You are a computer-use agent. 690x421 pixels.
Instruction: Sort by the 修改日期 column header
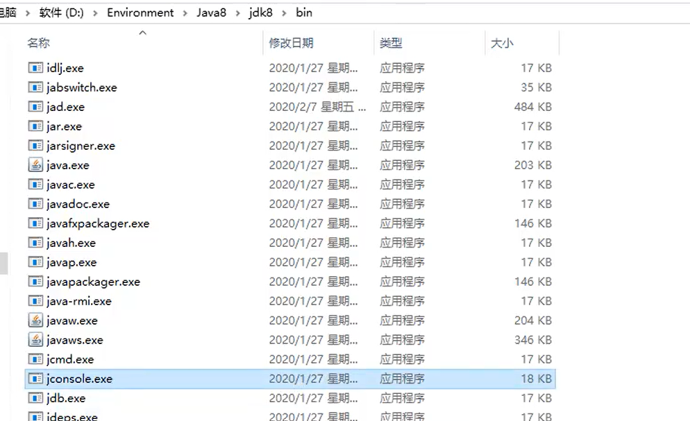pyautogui.click(x=291, y=43)
